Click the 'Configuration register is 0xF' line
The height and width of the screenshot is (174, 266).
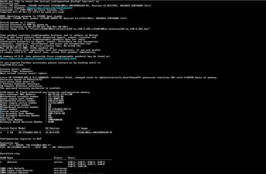pos(21,139)
